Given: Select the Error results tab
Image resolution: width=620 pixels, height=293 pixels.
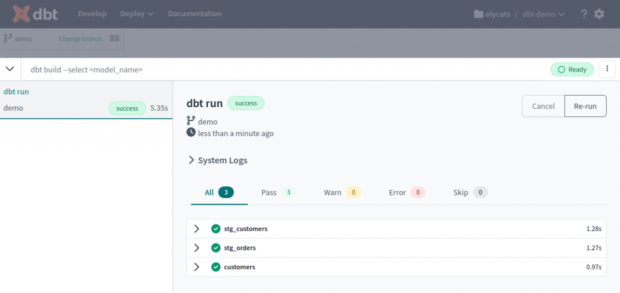Looking at the screenshot, I should point(407,193).
